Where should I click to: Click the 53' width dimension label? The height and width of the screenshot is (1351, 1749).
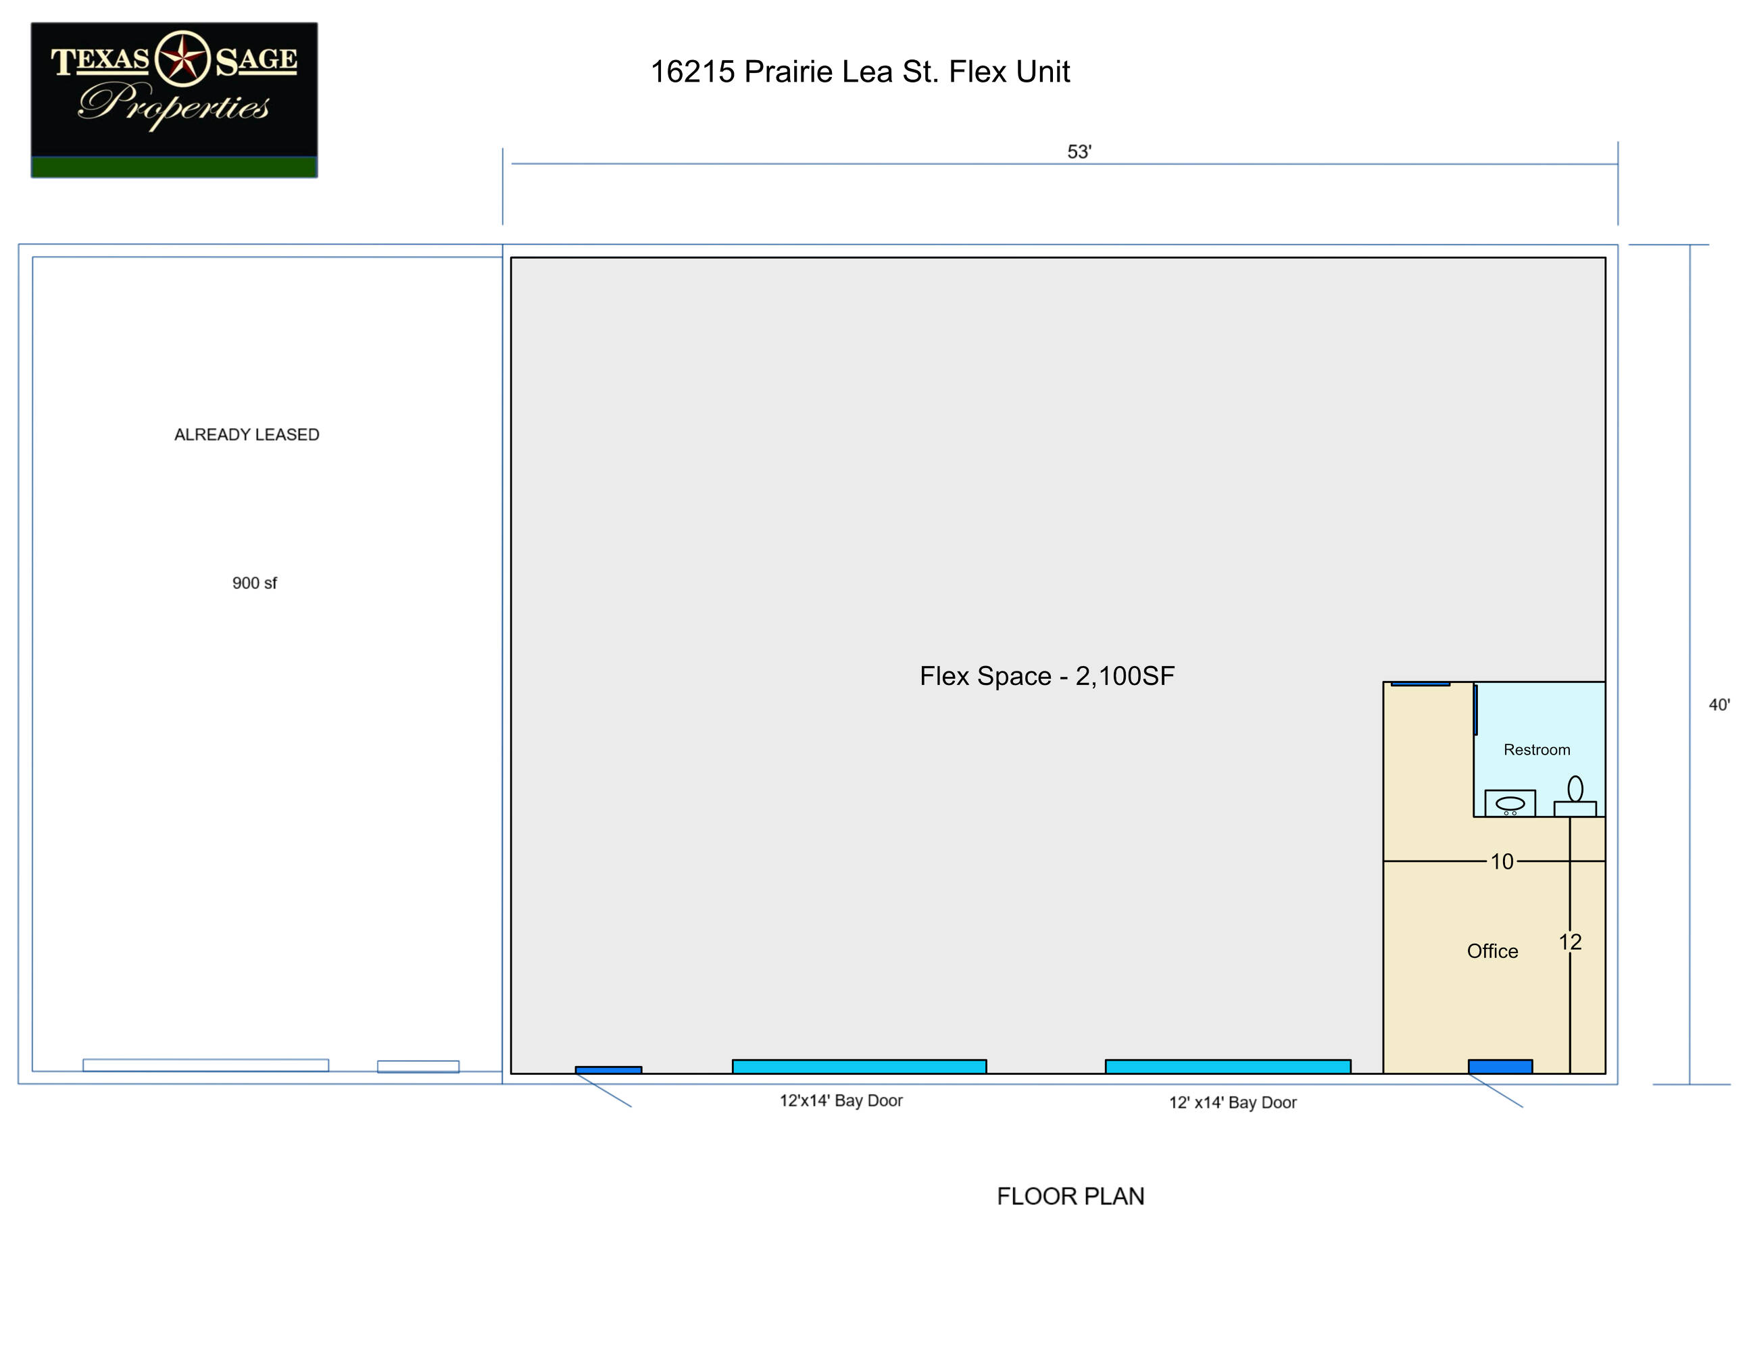point(1079,152)
